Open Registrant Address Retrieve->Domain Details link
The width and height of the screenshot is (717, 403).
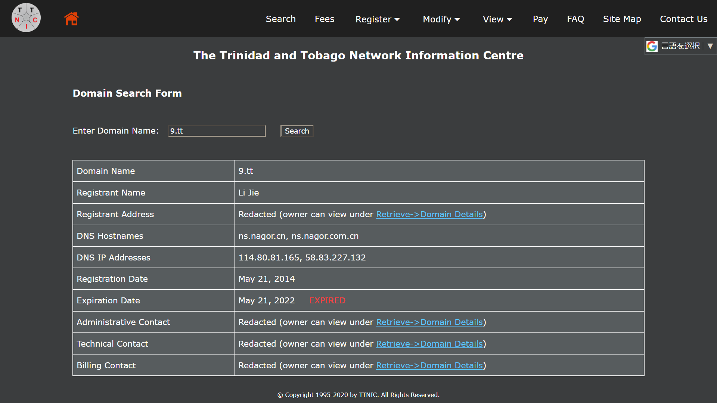click(429, 215)
